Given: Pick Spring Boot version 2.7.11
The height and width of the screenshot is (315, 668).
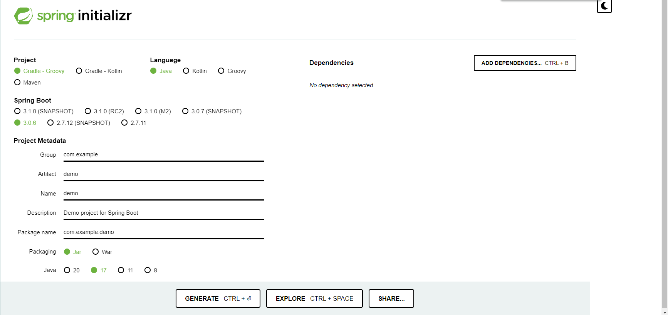Looking at the screenshot, I should click(134, 123).
